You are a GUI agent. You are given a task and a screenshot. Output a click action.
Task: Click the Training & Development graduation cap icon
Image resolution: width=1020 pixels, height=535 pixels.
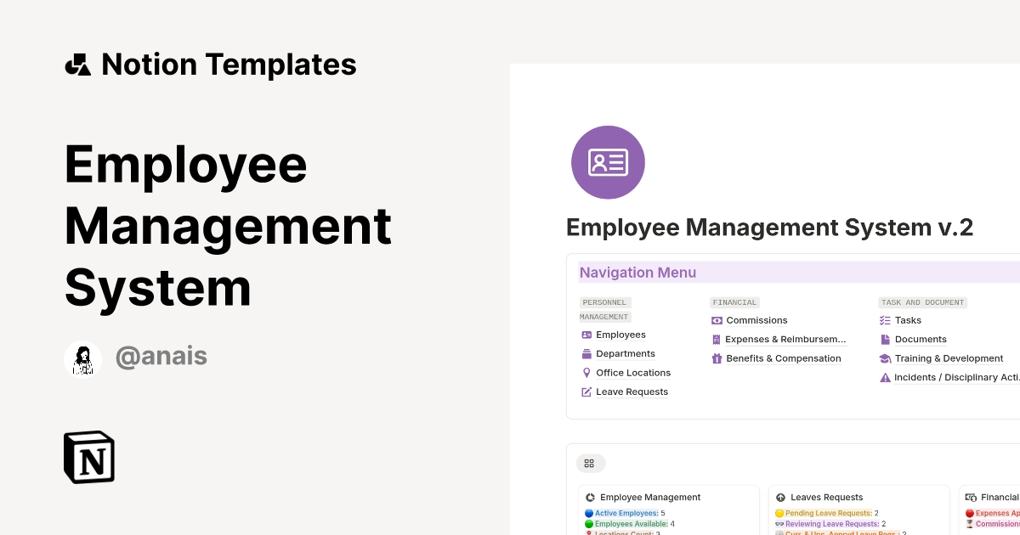886,358
